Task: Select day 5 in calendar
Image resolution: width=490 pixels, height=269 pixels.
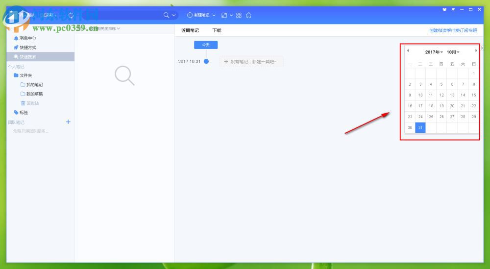Action: coord(441,84)
